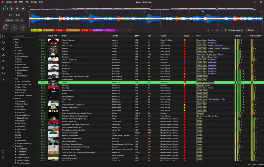Open the player view in the sidebar
This screenshot has height=167, width=264.
[x=3, y=36]
